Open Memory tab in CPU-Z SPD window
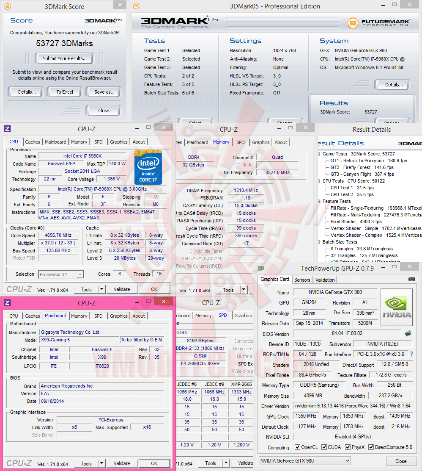This screenshot has height=471, width=422. tap(203, 316)
